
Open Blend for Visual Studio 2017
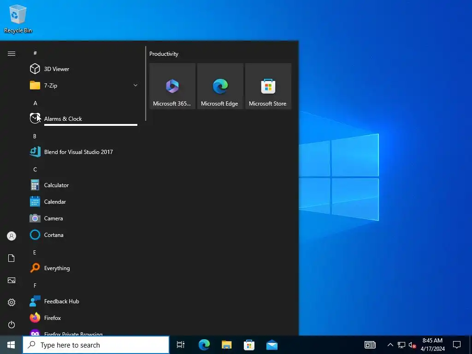point(84,152)
